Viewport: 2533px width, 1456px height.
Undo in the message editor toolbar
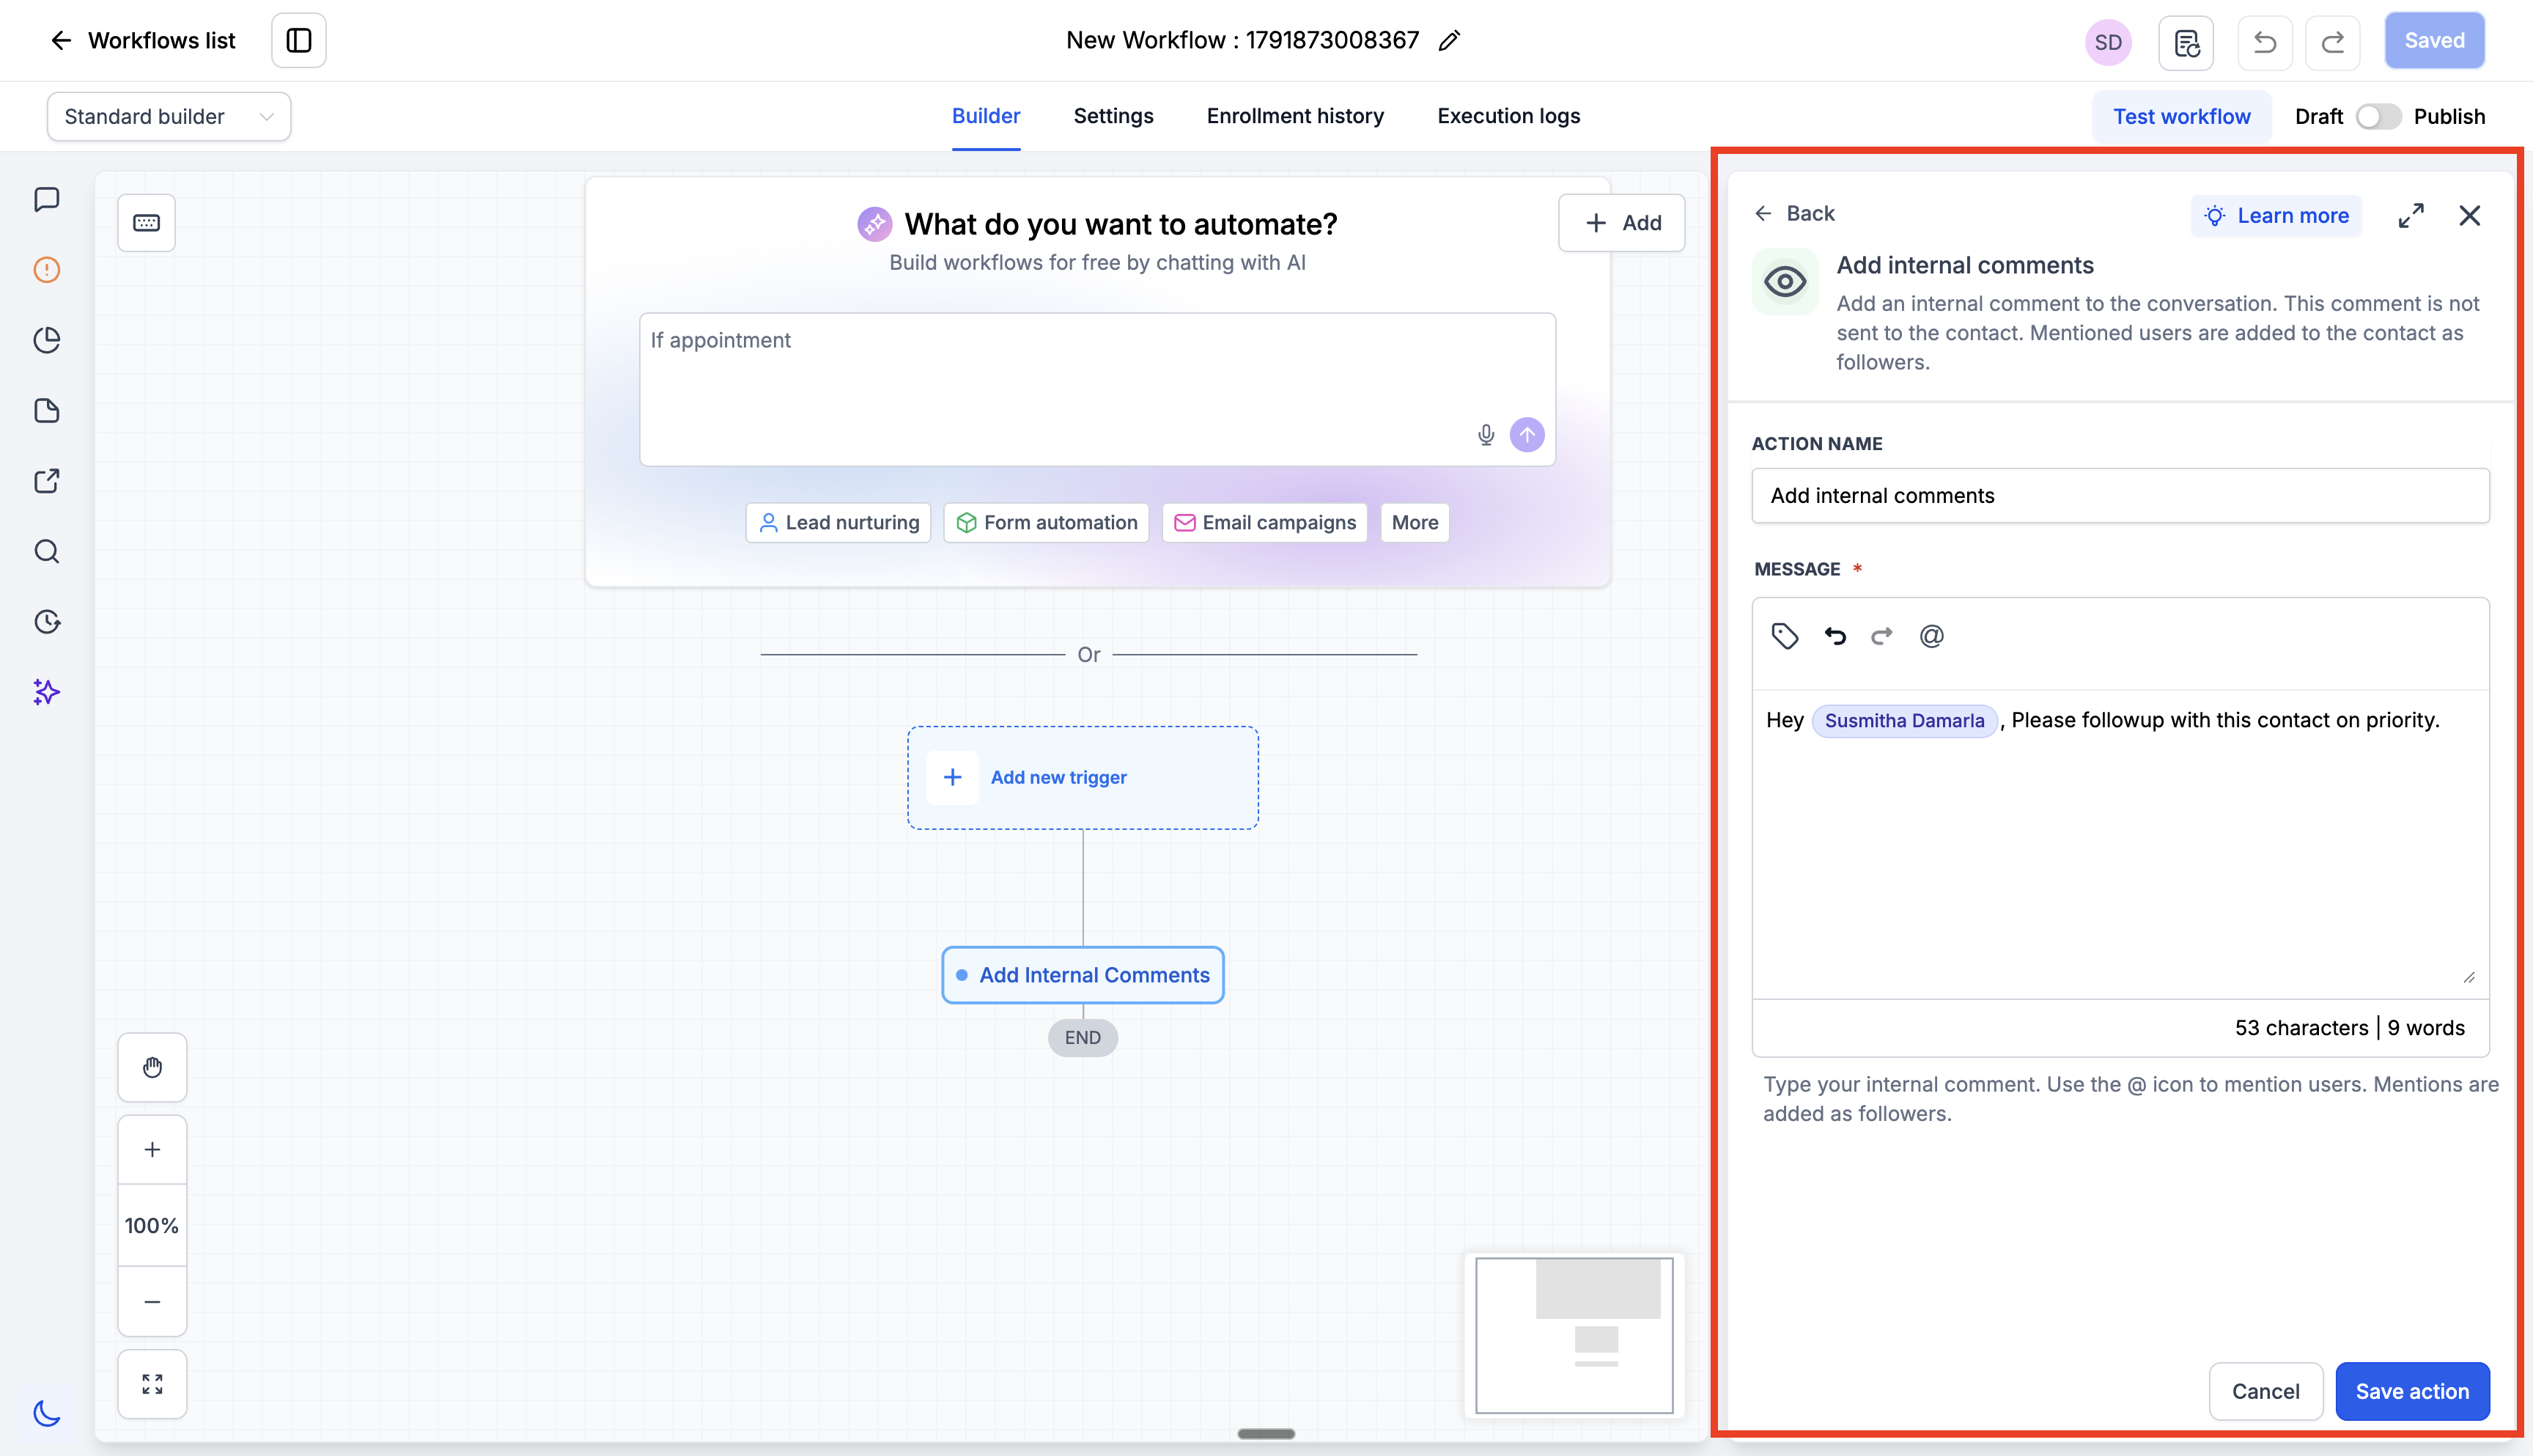point(1835,636)
